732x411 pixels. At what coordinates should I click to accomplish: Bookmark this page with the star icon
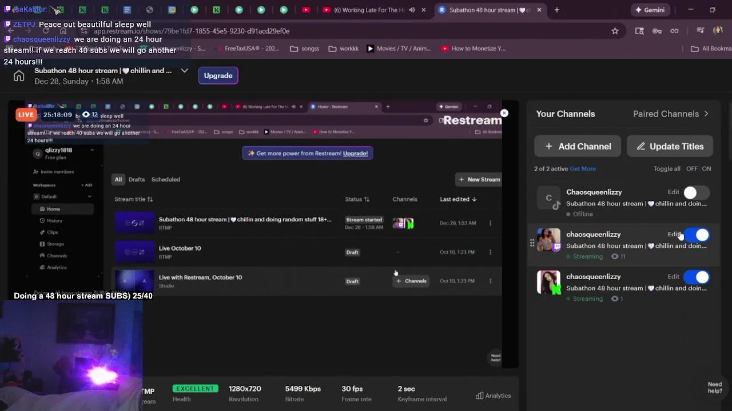615,31
